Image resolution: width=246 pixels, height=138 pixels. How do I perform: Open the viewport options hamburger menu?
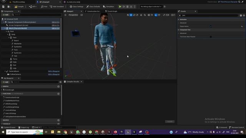[x=65, y=15]
